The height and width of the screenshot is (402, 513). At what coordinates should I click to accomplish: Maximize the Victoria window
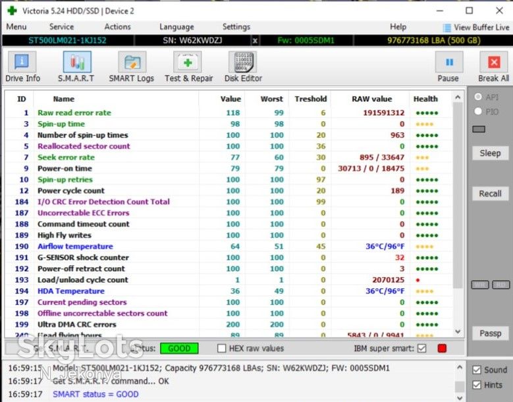point(469,11)
